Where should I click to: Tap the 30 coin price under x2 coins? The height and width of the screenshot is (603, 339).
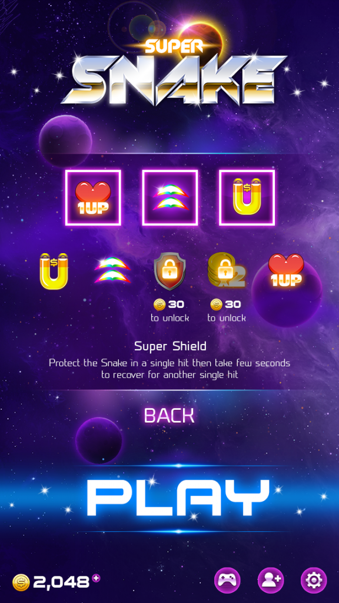225,304
